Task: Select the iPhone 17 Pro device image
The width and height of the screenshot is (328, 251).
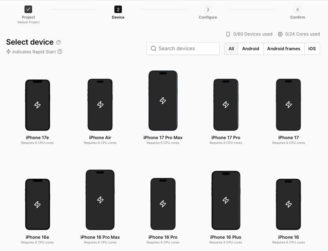Action: [226, 105]
